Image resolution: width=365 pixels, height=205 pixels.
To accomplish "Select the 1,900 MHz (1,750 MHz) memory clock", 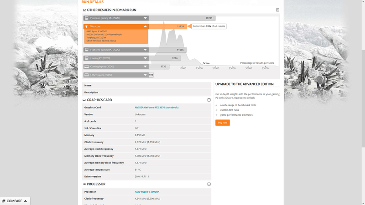I will [147, 156].
